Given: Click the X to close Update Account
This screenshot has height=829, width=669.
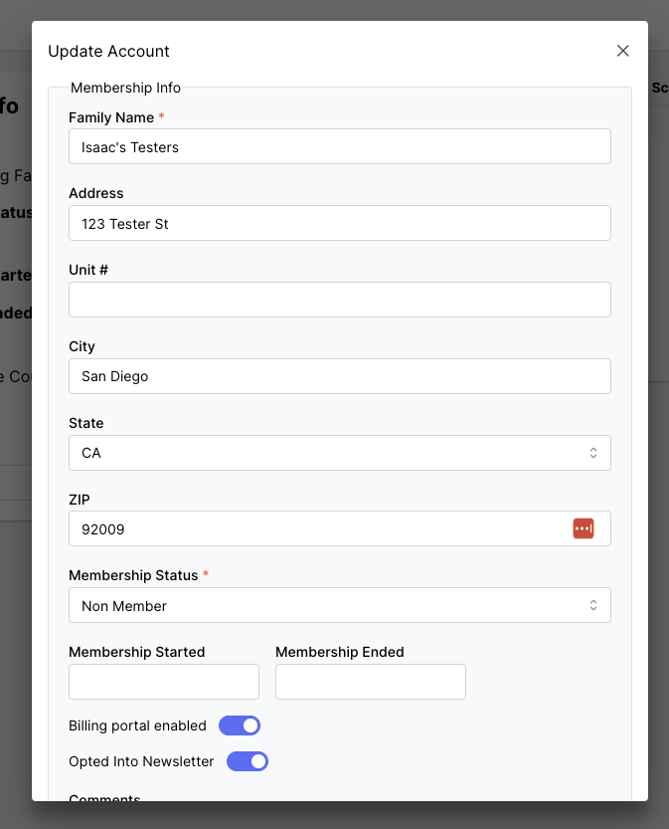Looking at the screenshot, I should pos(623,50).
